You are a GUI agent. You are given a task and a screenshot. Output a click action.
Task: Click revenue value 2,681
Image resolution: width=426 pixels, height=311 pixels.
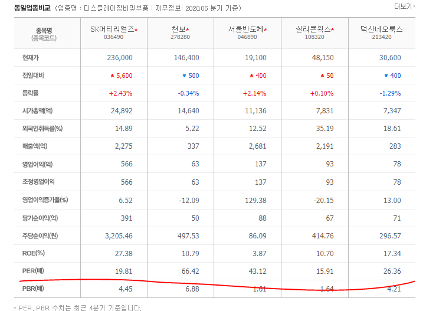coord(258,146)
